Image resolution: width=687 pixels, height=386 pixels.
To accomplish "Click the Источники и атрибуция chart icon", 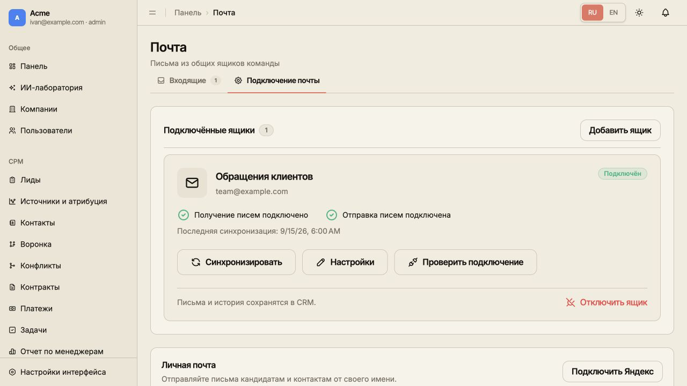I will [x=12, y=202].
